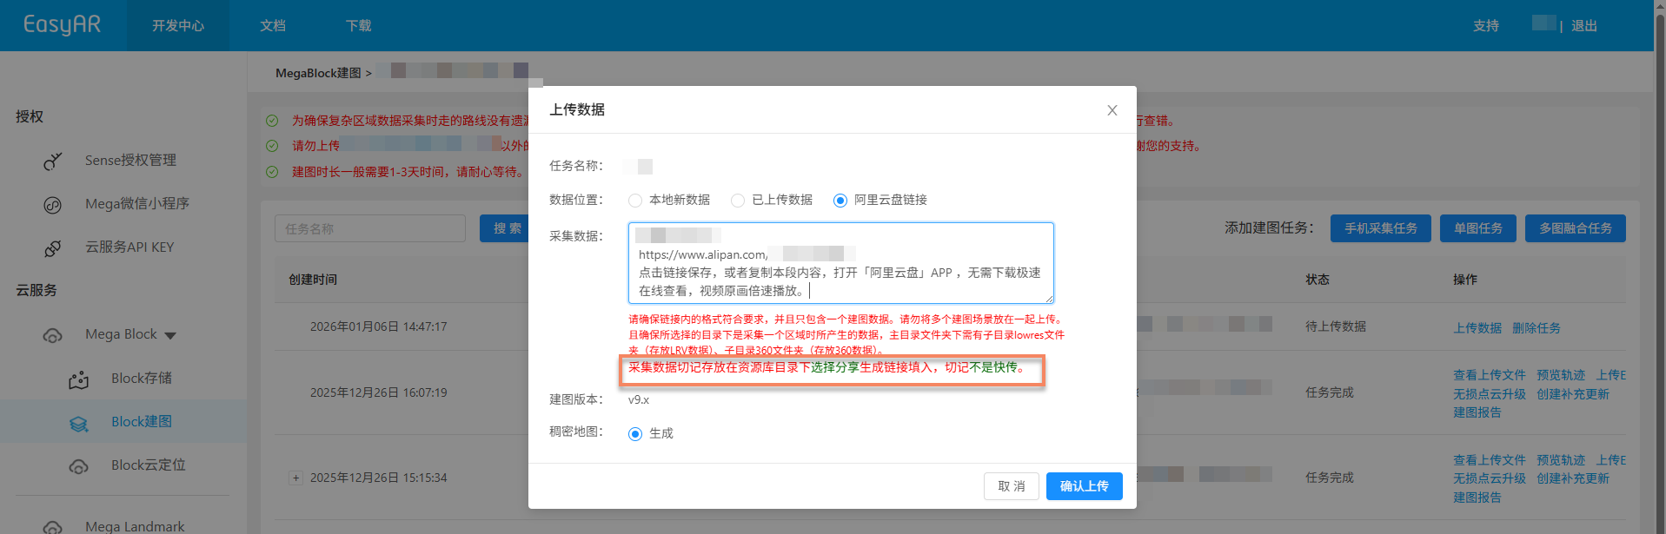Click 预览轨迹 in 16:07:19 row
Screen dimensions: 1666x534
tap(1561, 375)
